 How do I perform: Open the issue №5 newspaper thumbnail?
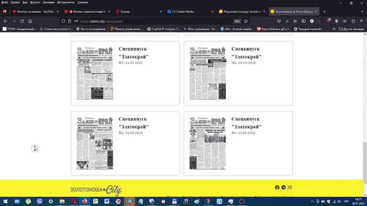click(95, 143)
